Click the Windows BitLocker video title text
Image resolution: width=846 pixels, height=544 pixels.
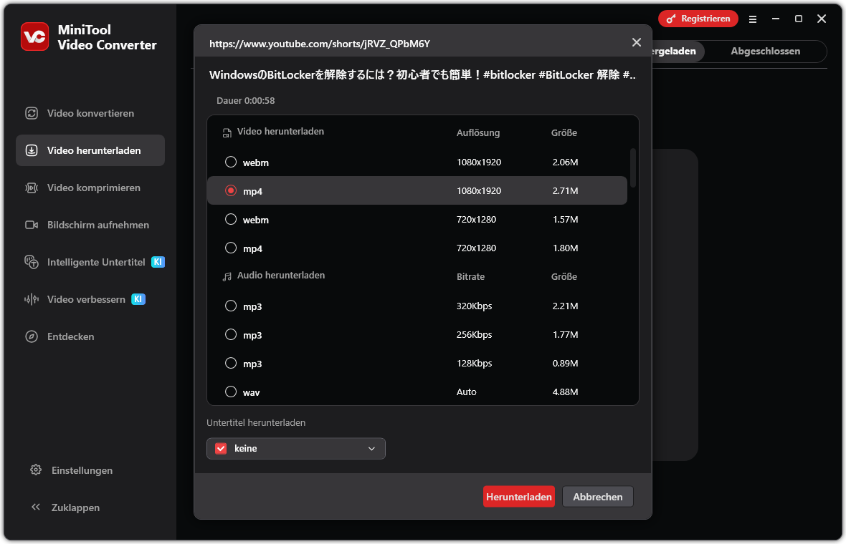click(422, 75)
